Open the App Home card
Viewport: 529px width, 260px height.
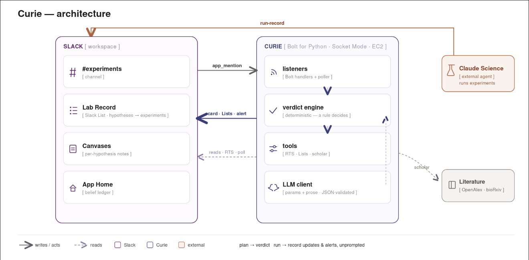(127, 187)
